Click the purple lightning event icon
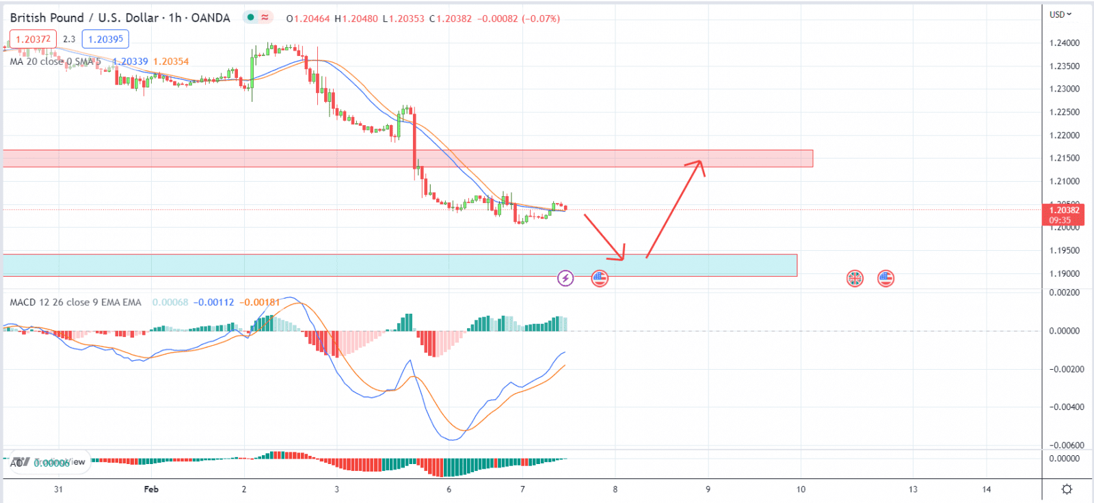The height and width of the screenshot is (503, 1094). [x=565, y=278]
